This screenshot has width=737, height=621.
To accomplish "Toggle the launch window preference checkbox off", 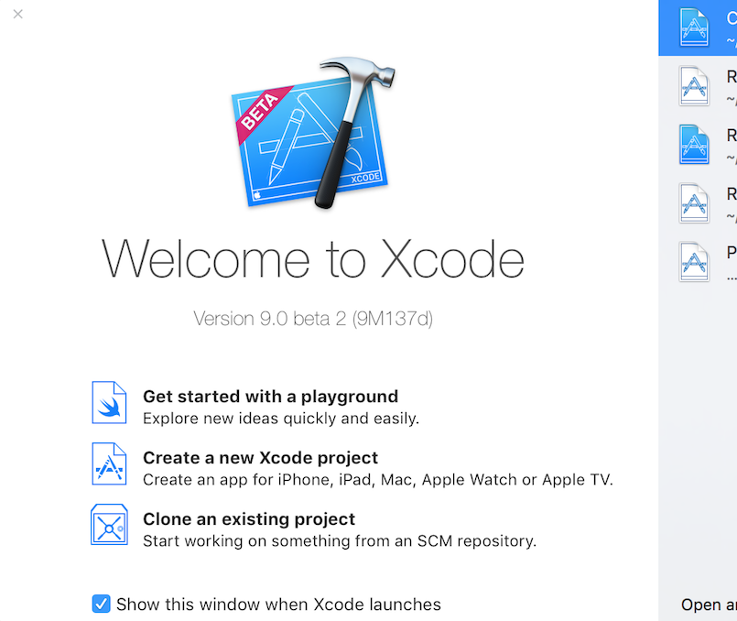I will [101, 604].
